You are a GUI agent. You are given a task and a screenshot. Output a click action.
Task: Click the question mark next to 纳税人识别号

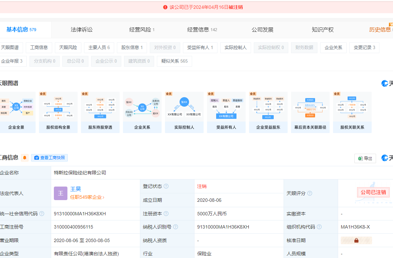tap(175, 227)
